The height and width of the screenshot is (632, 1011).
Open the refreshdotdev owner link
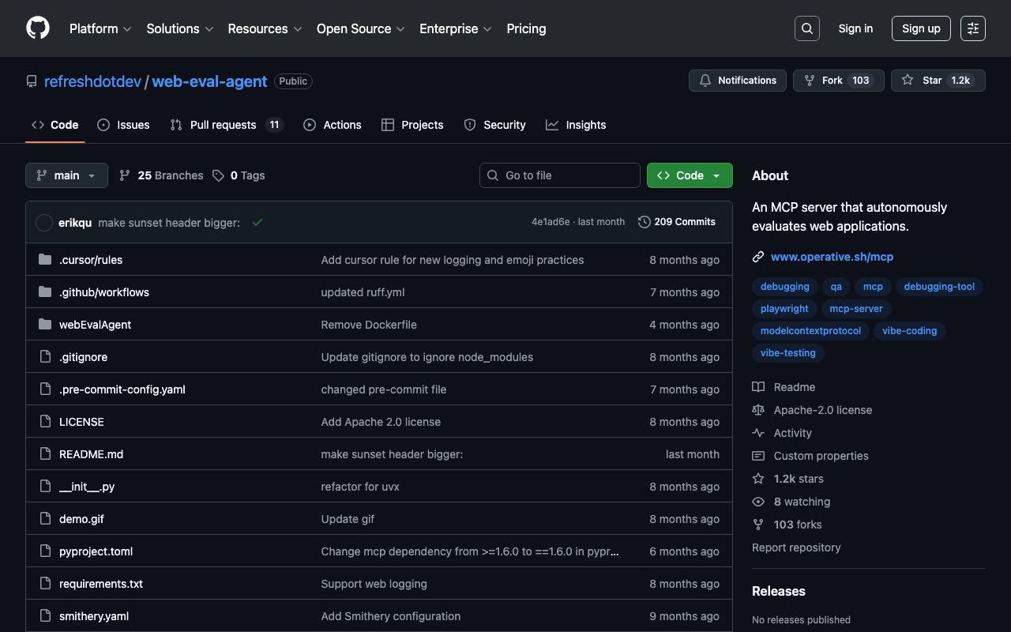pyautogui.click(x=92, y=81)
